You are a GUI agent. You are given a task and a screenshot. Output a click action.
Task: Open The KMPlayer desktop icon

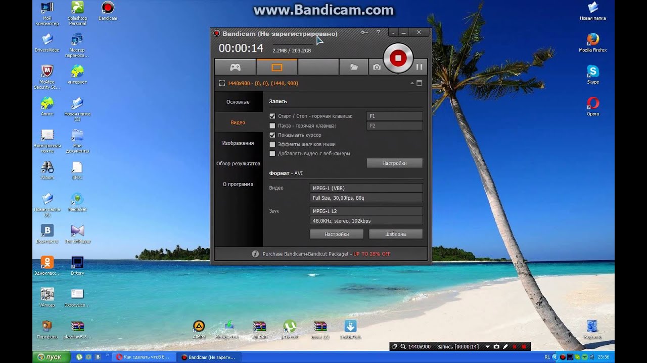coord(77,234)
